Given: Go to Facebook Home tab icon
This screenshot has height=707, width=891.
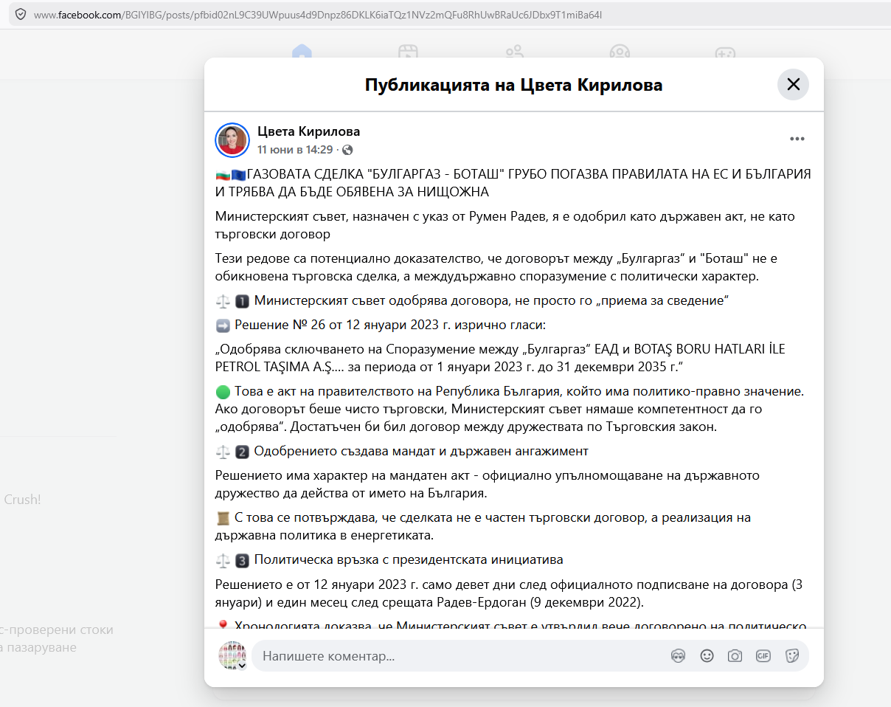Looking at the screenshot, I should [302, 52].
